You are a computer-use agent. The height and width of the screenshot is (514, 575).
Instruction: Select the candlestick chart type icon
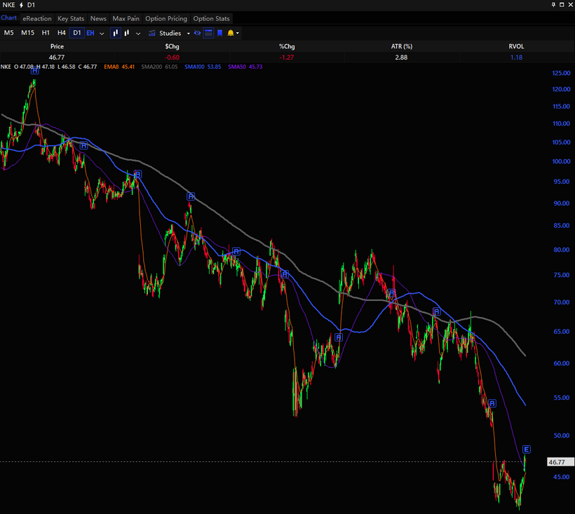click(116, 33)
